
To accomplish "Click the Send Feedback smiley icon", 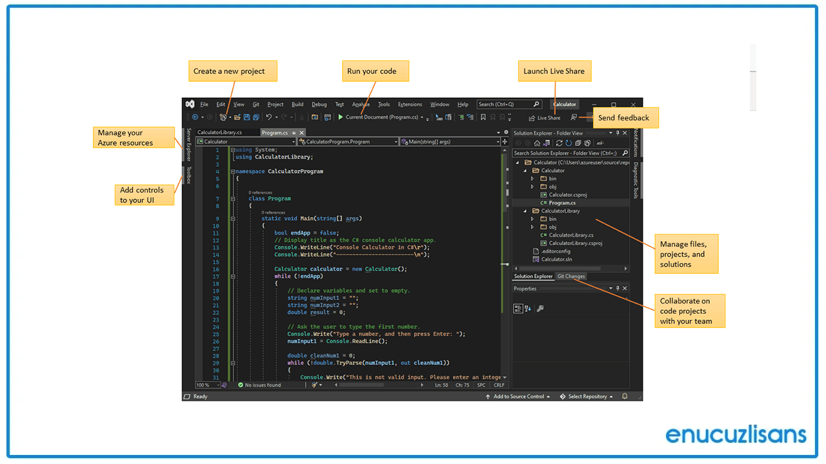I will tap(574, 117).
